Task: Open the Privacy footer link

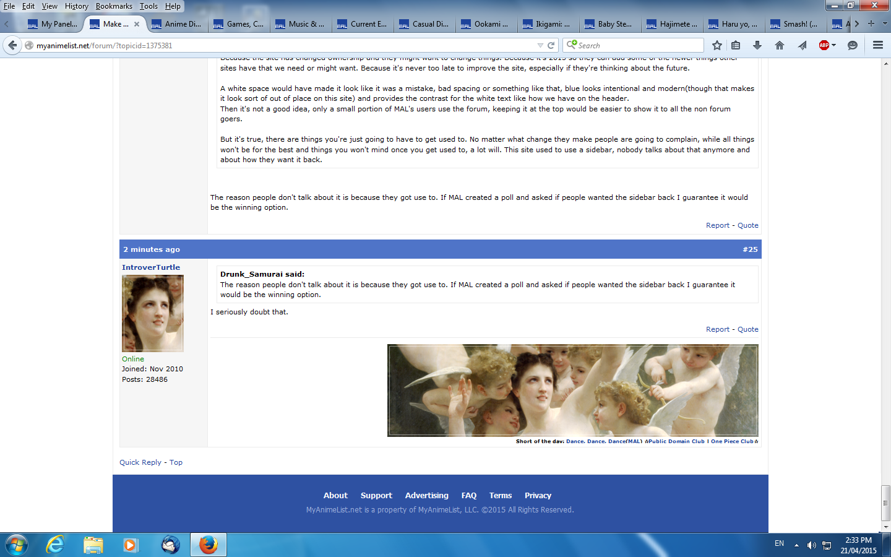Action: pyautogui.click(x=538, y=495)
